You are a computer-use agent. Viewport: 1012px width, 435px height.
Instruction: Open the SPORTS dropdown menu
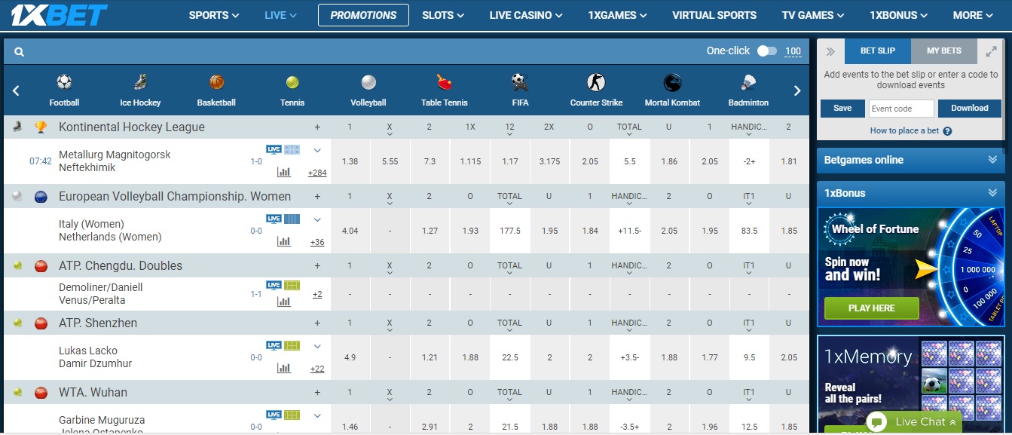point(213,15)
